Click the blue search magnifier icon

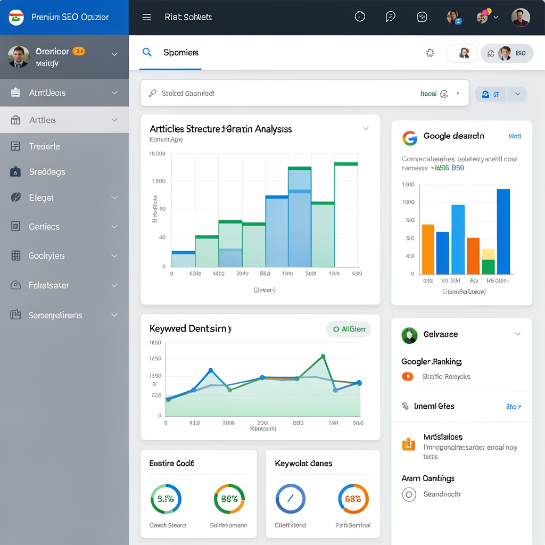click(x=147, y=53)
